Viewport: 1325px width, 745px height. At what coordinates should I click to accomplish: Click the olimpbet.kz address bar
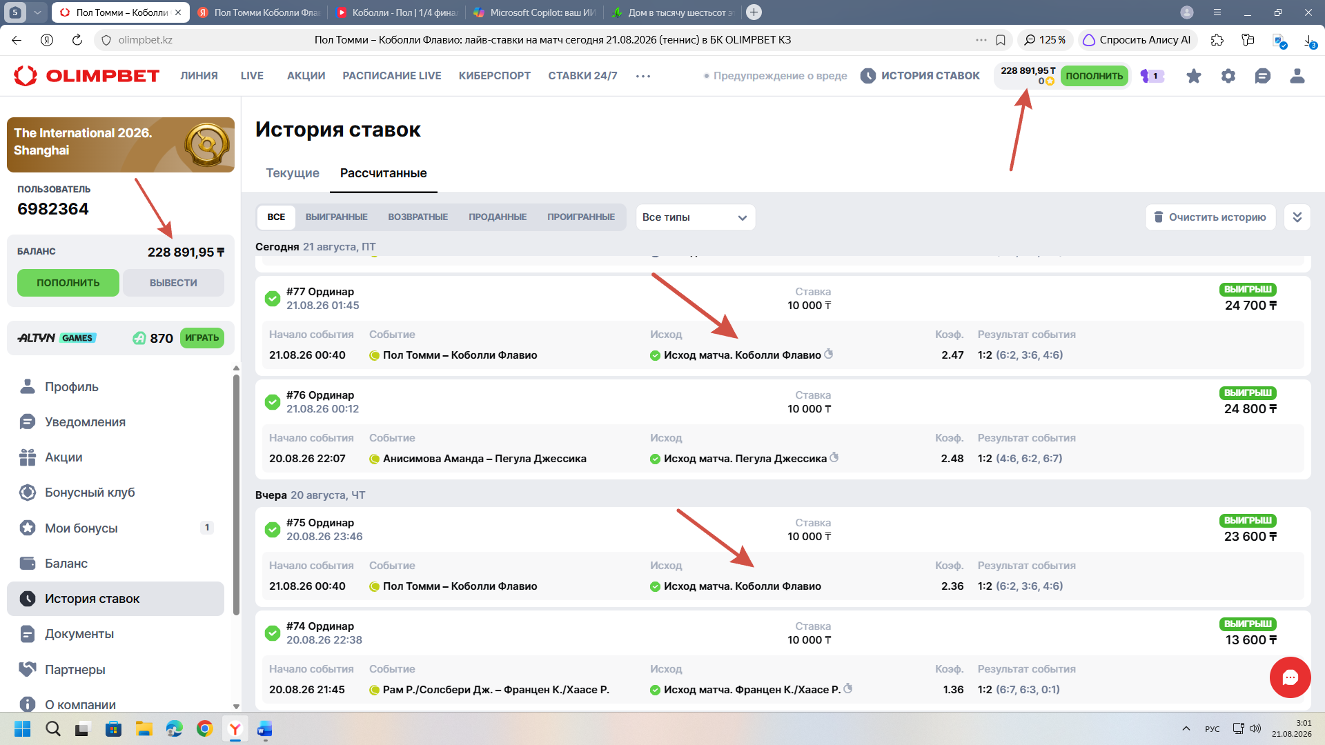(x=145, y=40)
